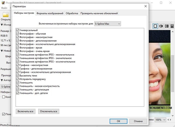Switch to Форматы изображений tab
This screenshot has height=127, width=175.
coord(50,13)
